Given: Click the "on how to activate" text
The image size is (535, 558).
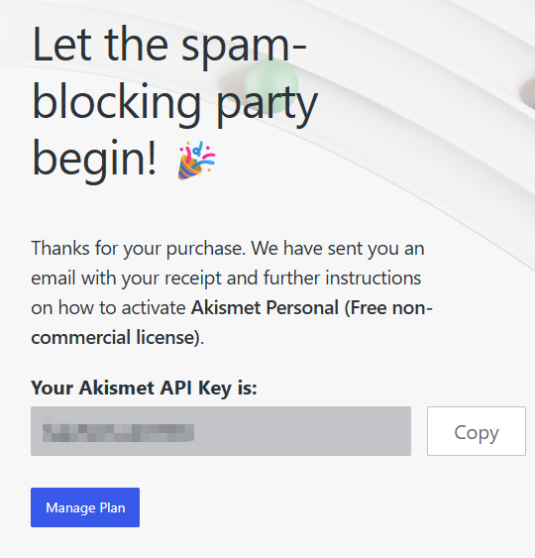Looking at the screenshot, I should coord(108,308).
